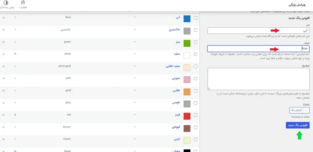313x152 pixels.
Task: Click the افزودن رنگ جدید button
Action: 297,125
